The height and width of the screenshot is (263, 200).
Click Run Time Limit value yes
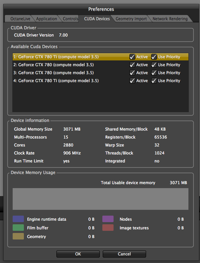67,161
